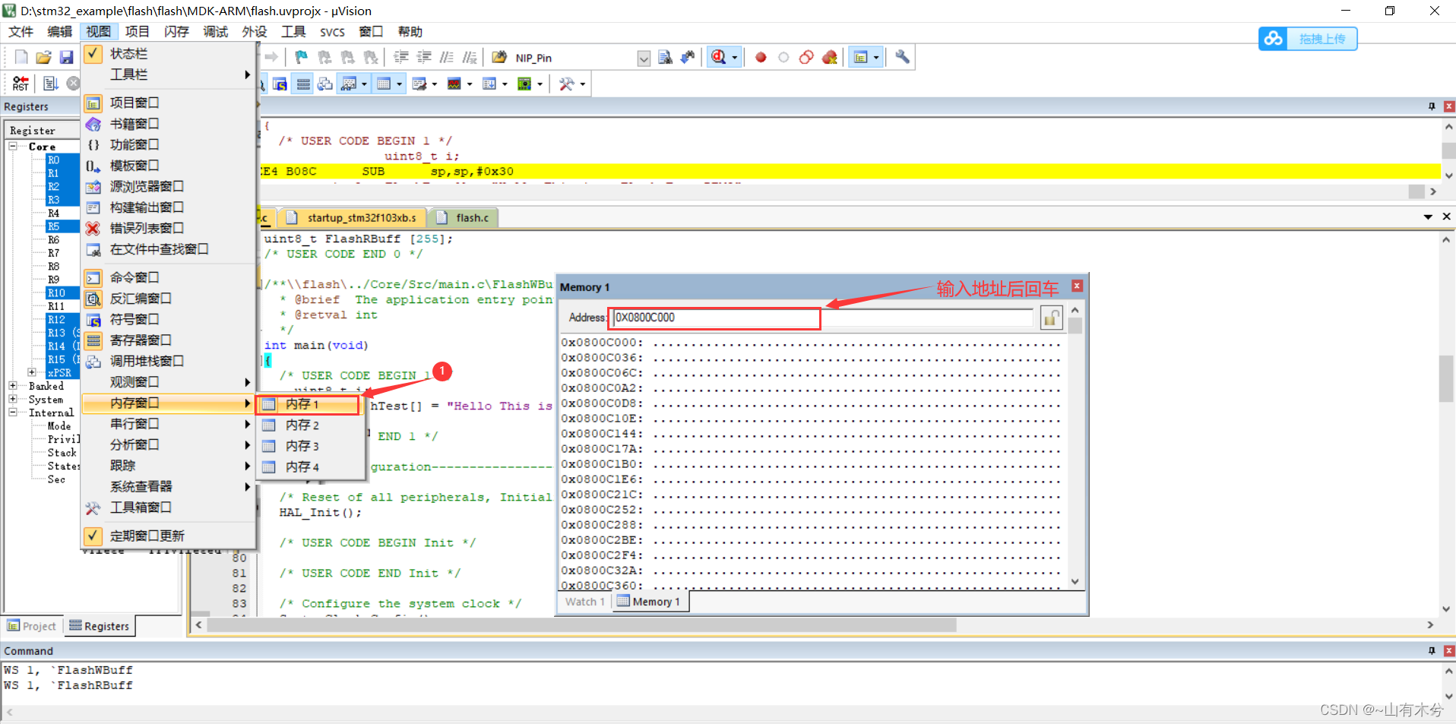Screen dimensions: 1456x724
Task: Create a new file via toolbar icon
Action: (x=21, y=57)
